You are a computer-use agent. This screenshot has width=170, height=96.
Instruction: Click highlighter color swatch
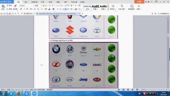pyautogui.click(x=46, y=9)
